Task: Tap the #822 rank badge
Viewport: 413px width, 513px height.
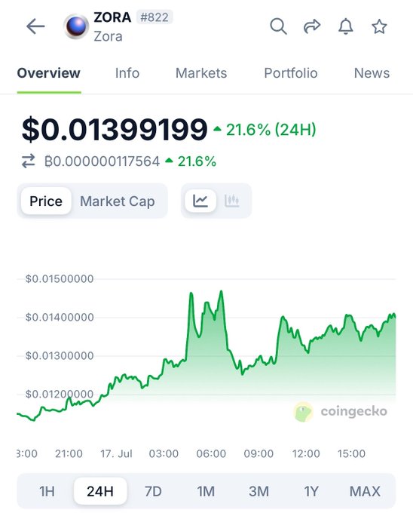Action: point(154,17)
